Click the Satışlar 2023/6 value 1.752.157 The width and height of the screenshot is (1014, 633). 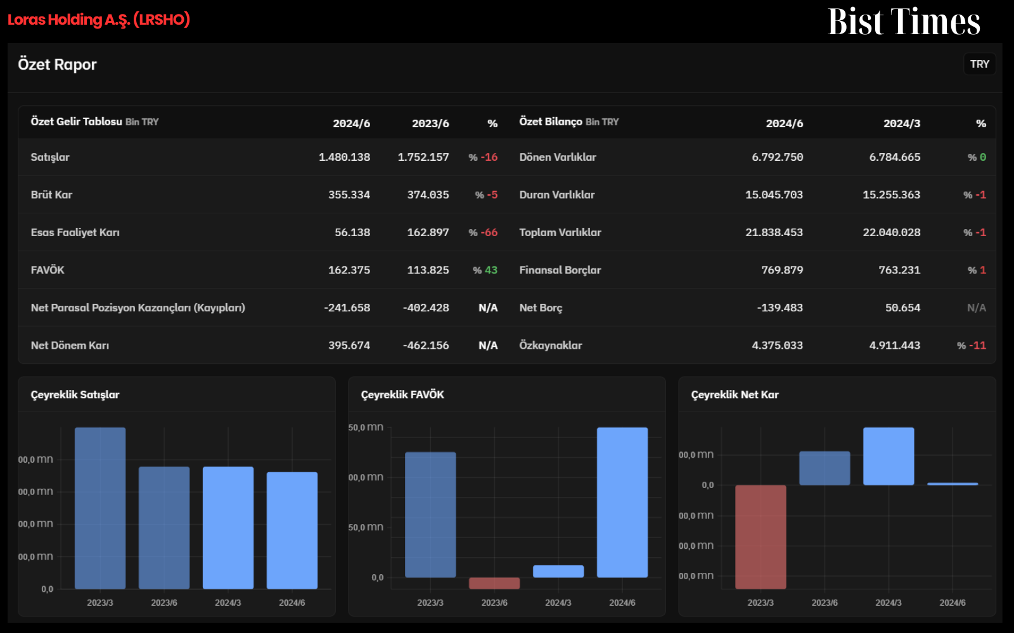pyautogui.click(x=423, y=157)
